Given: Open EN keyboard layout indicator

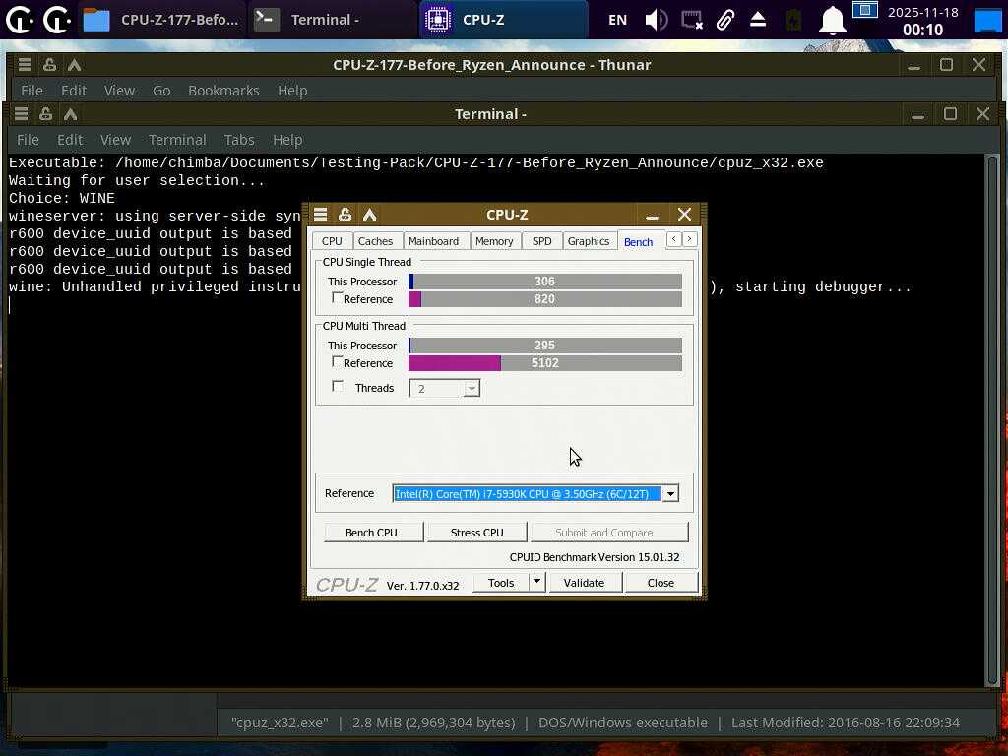Looking at the screenshot, I should click(x=617, y=20).
